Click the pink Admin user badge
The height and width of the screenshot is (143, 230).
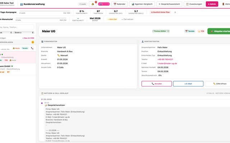point(104,4)
